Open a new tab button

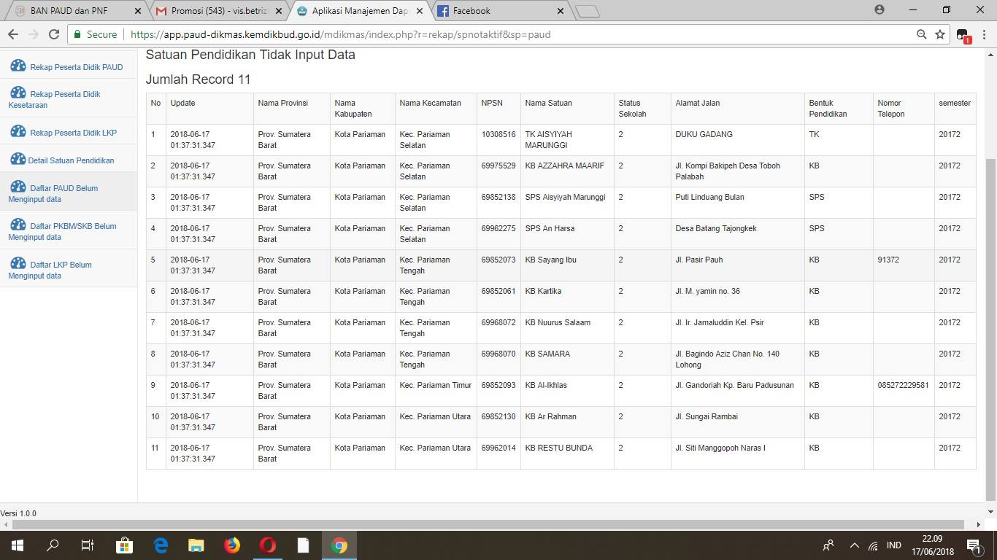[x=588, y=11]
